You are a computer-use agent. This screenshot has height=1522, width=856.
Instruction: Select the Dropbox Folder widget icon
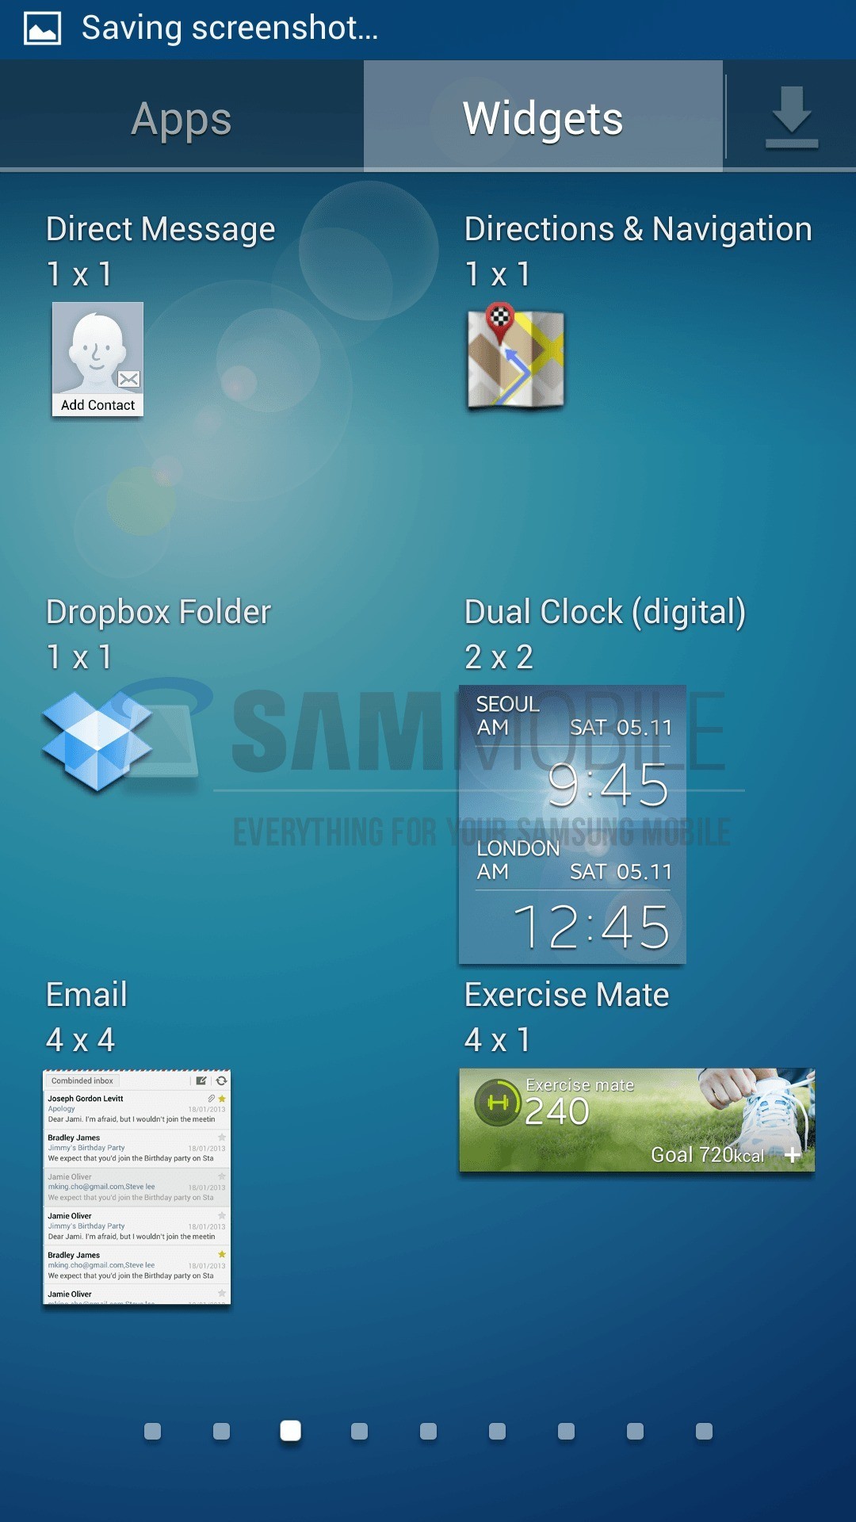(x=97, y=740)
